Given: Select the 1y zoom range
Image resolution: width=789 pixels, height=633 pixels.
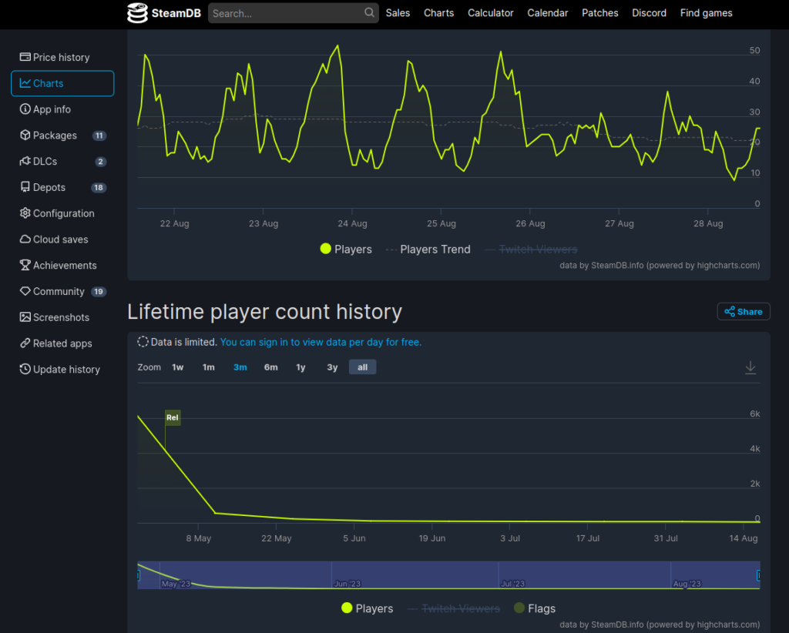Looking at the screenshot, I should pos(300,367).
